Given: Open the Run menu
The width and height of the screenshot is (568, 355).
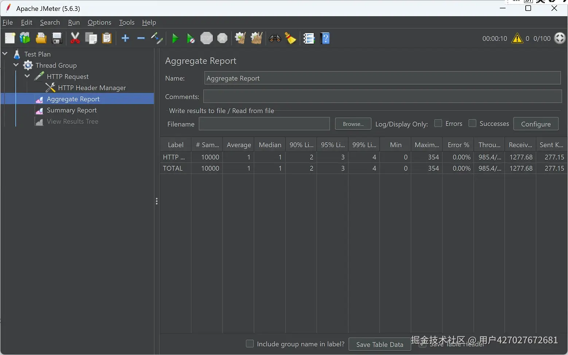Looking at the screenshot, I should (x=74, y=22).
